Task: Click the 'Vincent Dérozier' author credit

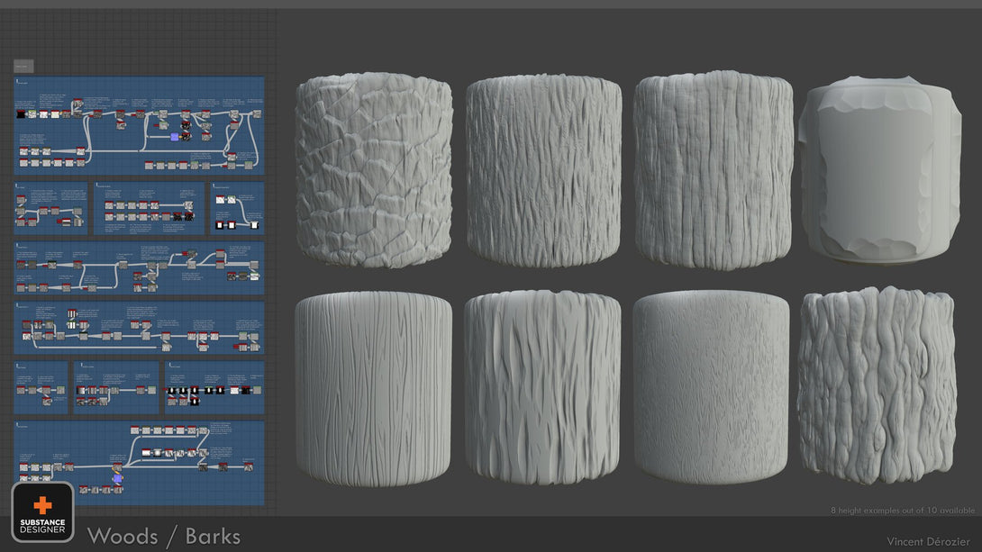Action: [x=928, y=541]
